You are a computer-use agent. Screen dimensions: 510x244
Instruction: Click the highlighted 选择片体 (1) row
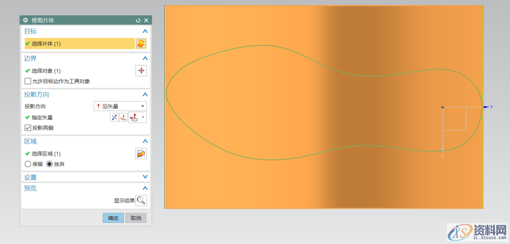[79, 43]
